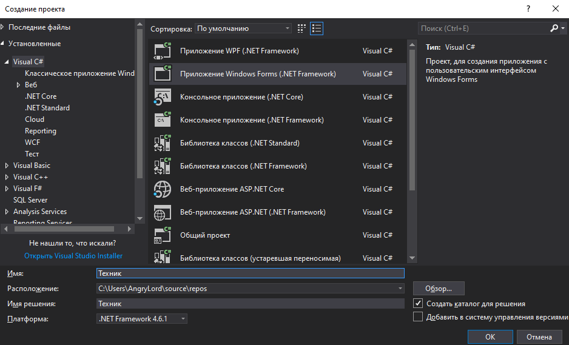The height and width of the screenshot is (345, 569).
Task: Click the OK button
Action: [x=490, y=337]
